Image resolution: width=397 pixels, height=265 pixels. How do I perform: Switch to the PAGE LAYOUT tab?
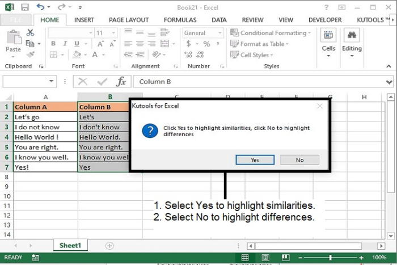coord(129,20)
